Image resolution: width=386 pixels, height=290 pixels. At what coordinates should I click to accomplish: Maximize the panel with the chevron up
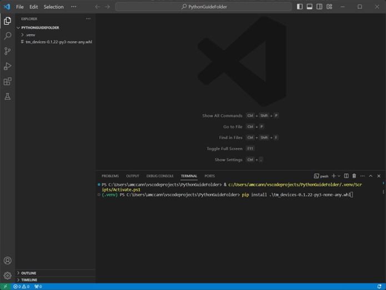click(370, 176)
